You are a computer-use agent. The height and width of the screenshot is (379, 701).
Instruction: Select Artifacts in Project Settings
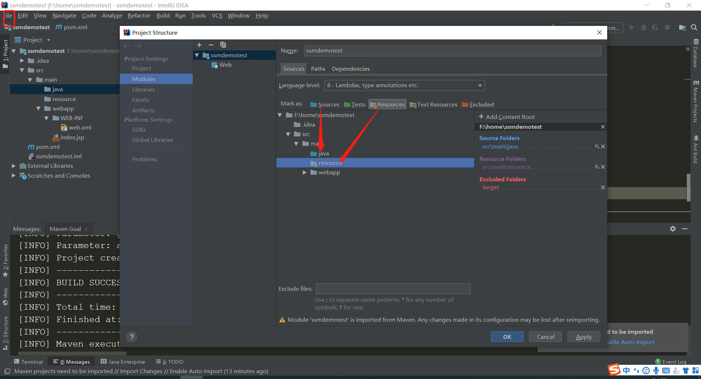pyautogui.click(x=143, y=110)
